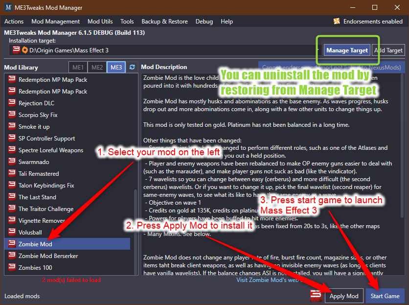Click the Zombie Mod Berserker mod icon
This screenshot has height=305, width=409.
[11, 256]
